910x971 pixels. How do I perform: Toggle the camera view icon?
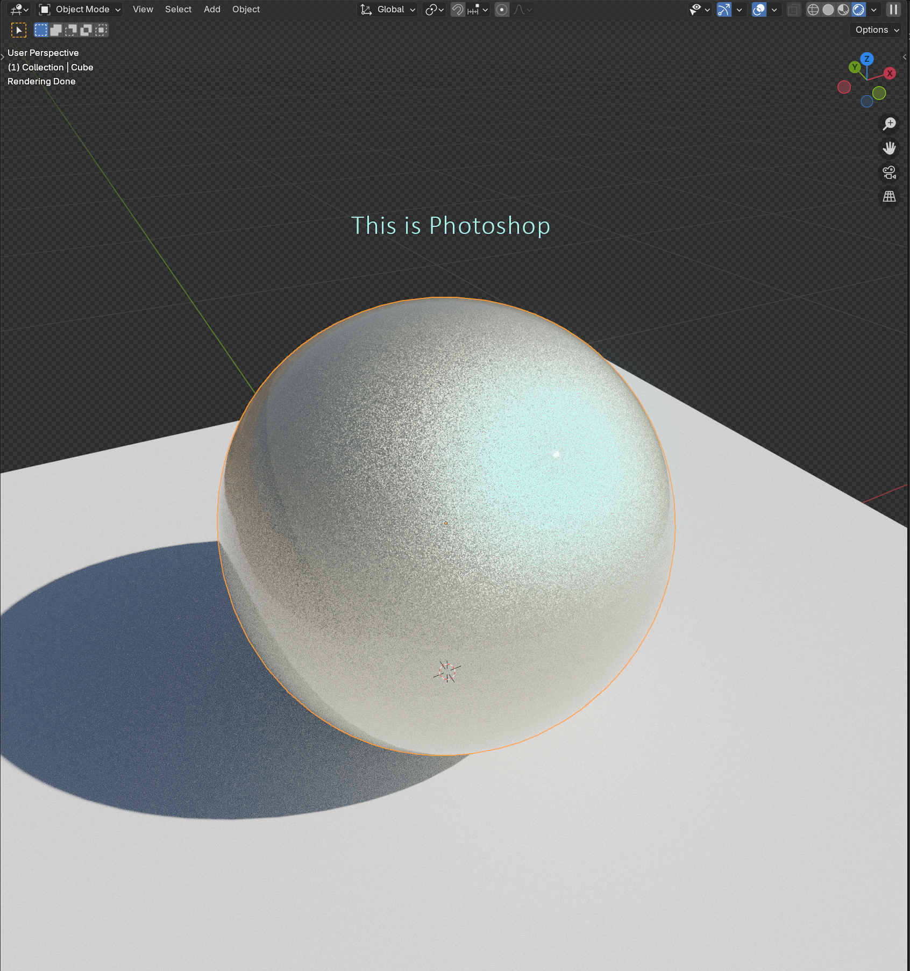[x=890, y=173]
